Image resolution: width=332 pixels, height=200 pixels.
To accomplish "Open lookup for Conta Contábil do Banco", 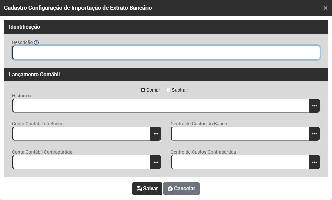I will point(156,134).
